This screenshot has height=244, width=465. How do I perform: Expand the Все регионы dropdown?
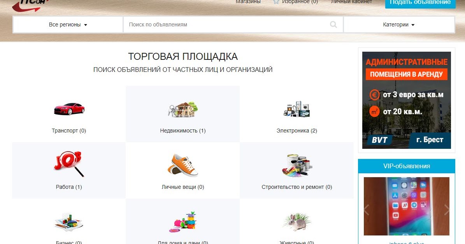coord(68,24)
